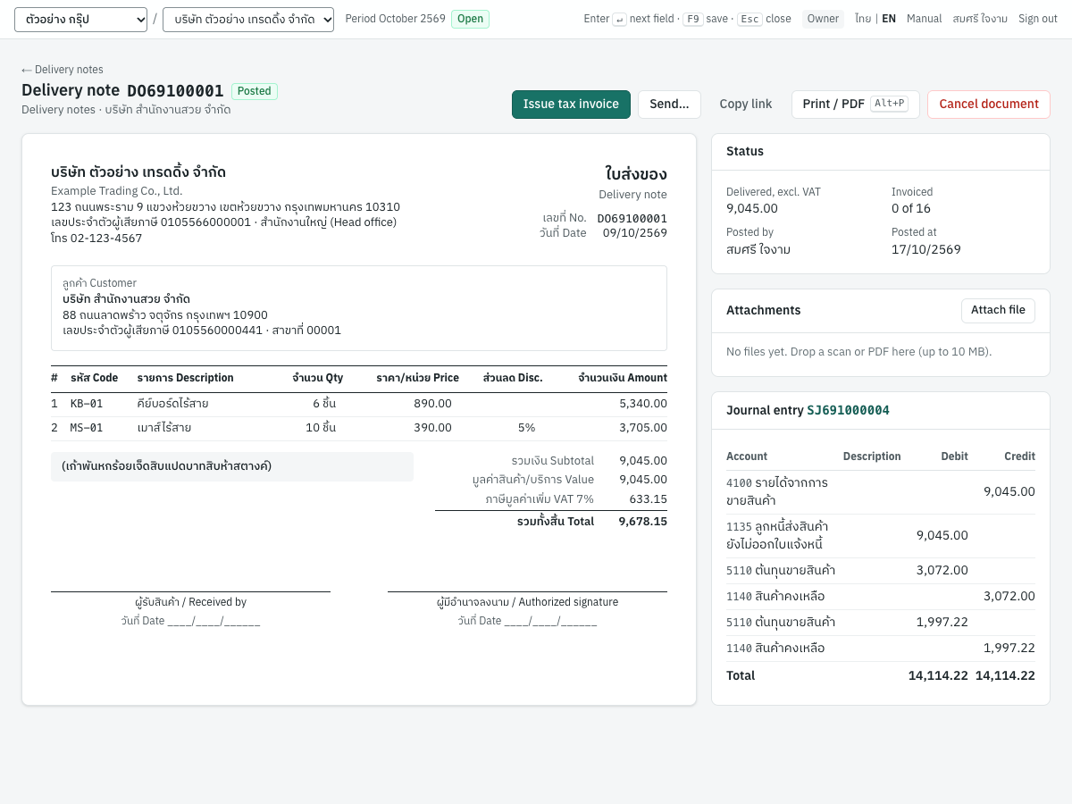The height and width of the screenshot is (804, 1072).
Task: Click the คีย์บอร์ดไร้สาย description cell
Action: 172,404
